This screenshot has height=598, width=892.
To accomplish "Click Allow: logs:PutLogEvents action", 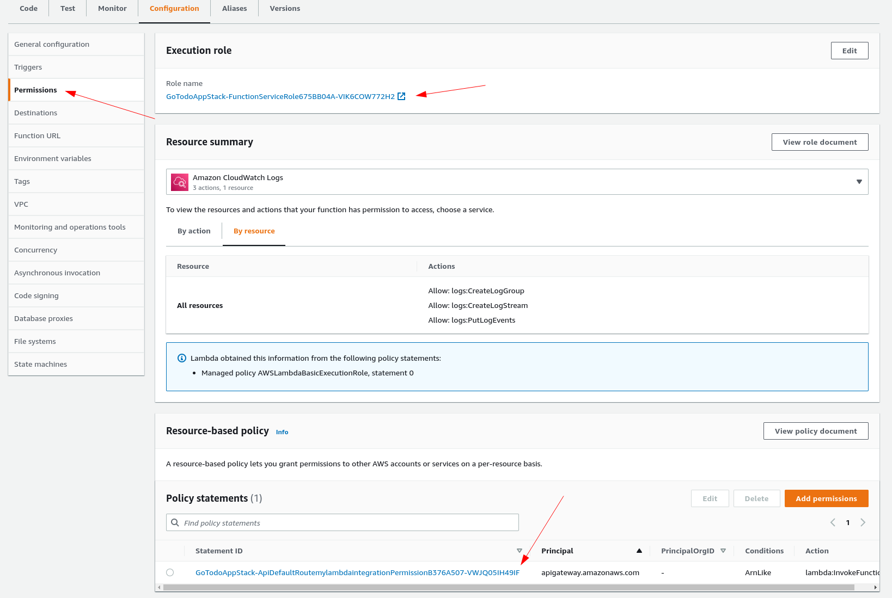I will [x=472, y=320].
